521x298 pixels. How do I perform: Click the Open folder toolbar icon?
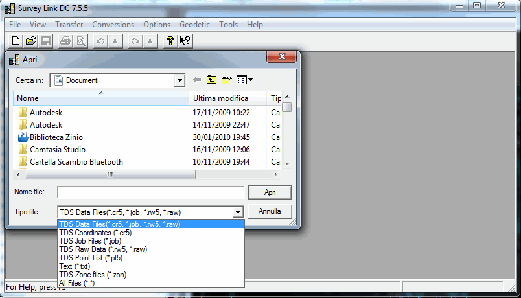coord(30,41)
